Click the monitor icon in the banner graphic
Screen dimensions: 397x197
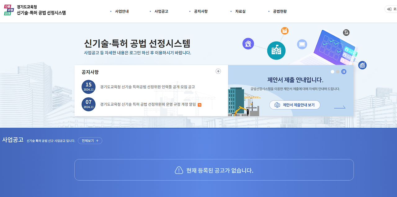(x=301, y=44)
